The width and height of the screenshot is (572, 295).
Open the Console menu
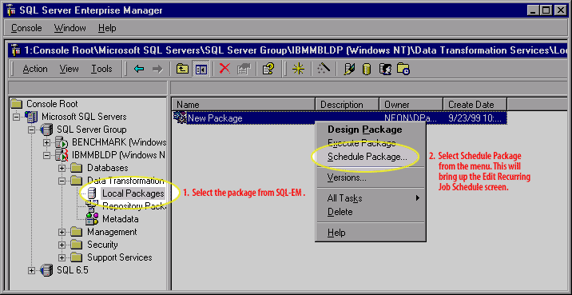(x=26, y=28)
